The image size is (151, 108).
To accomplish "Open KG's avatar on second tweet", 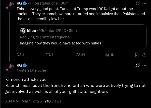I will [x=9, y=67].
